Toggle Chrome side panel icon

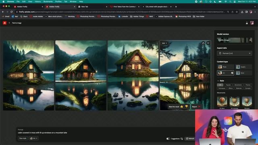click(246, 12)
